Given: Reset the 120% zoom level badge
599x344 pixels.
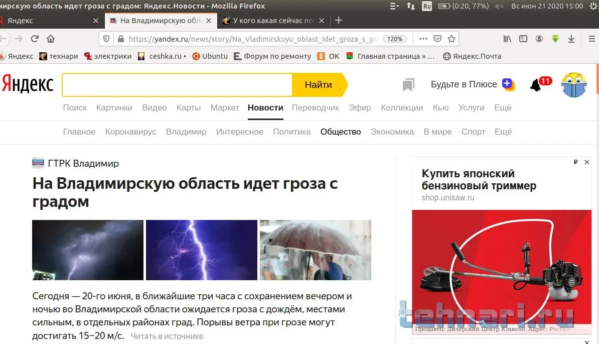Looking at the screenshot, I should coord(395,39).
